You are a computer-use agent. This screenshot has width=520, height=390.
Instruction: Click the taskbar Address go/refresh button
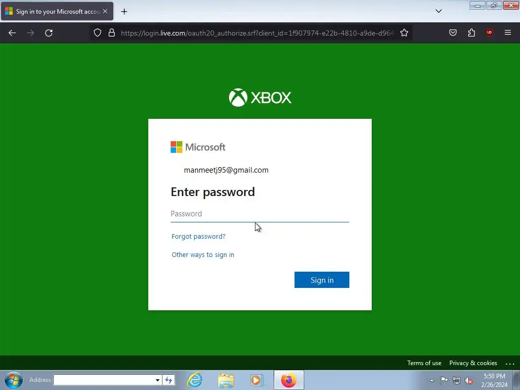[169, 380]
